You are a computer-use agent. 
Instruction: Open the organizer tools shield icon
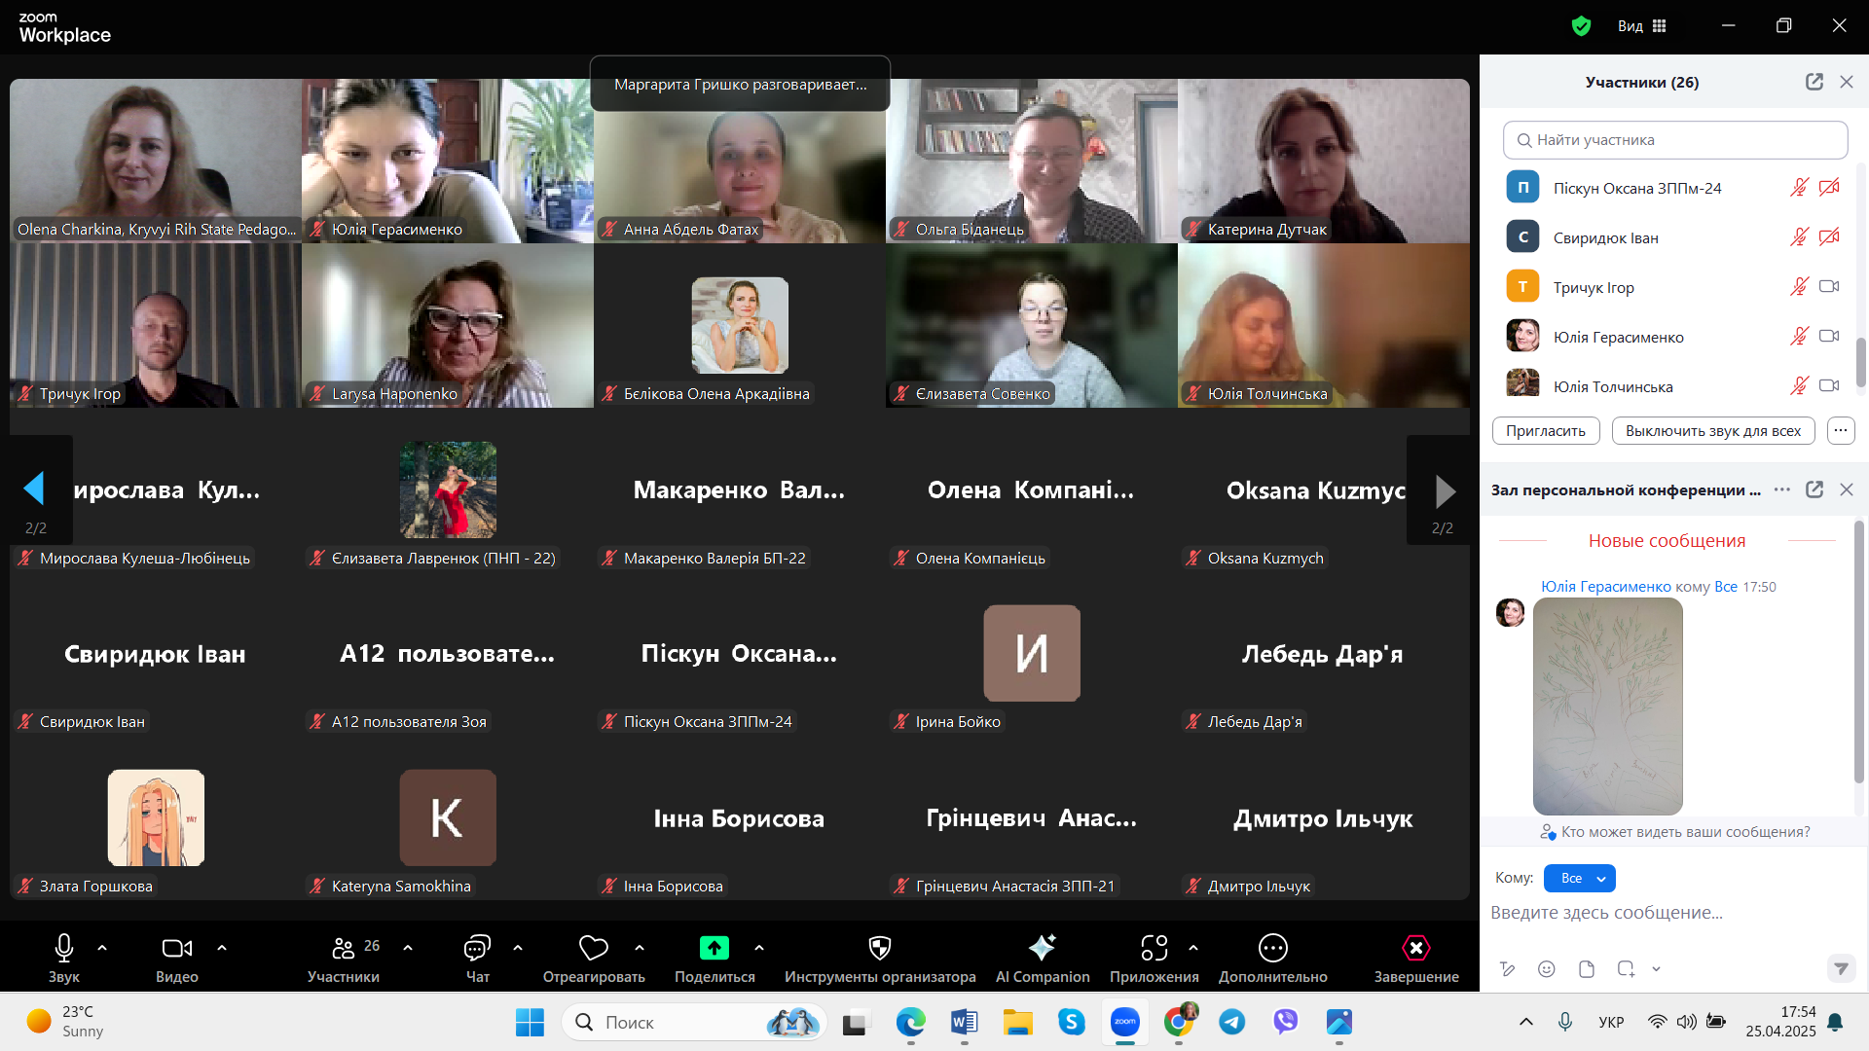tap(879, 948)
